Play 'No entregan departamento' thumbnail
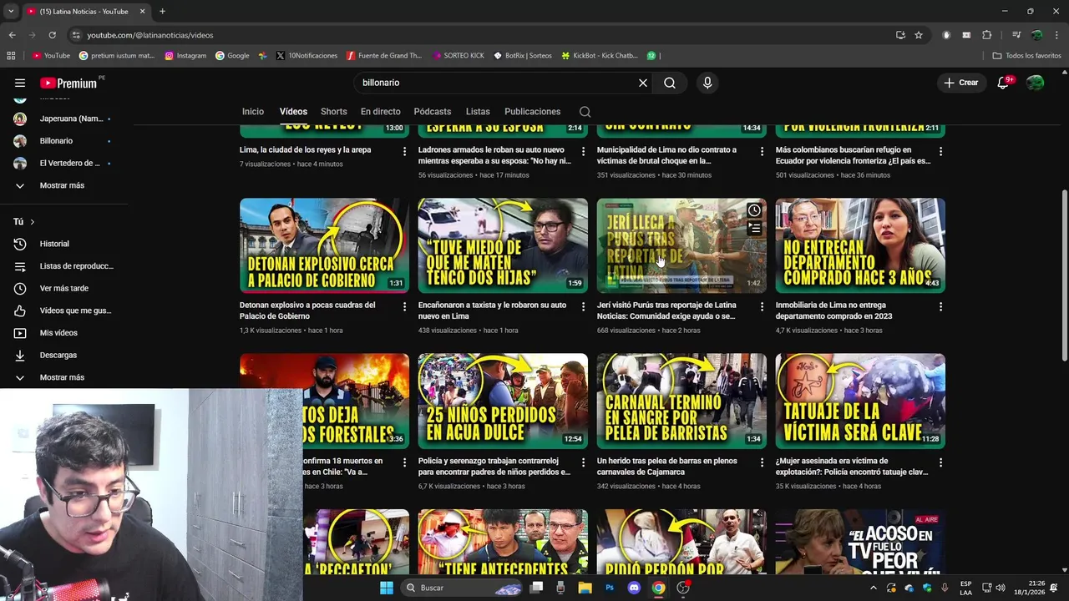Screen dimensions: 1069x601 (860, 245)
